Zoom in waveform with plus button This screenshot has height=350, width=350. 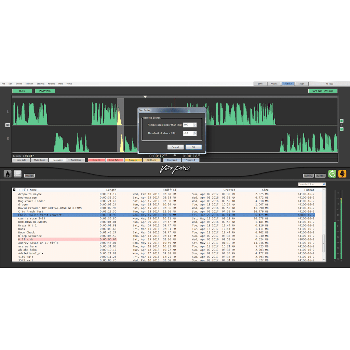click(341, 121)
